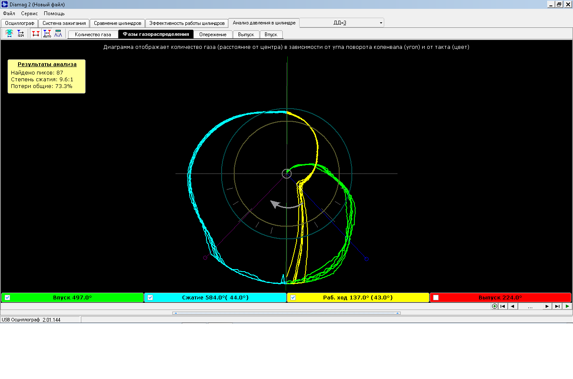Click the cyan Сжатие 584.0° phase bar
The image size is (573, 379).
215,298
